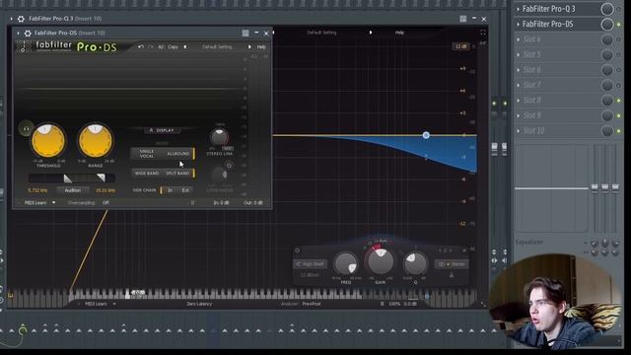Select Wide Band processing
Image resolution: width=631 pixels, height=355 pixels.
pos(147,174)
